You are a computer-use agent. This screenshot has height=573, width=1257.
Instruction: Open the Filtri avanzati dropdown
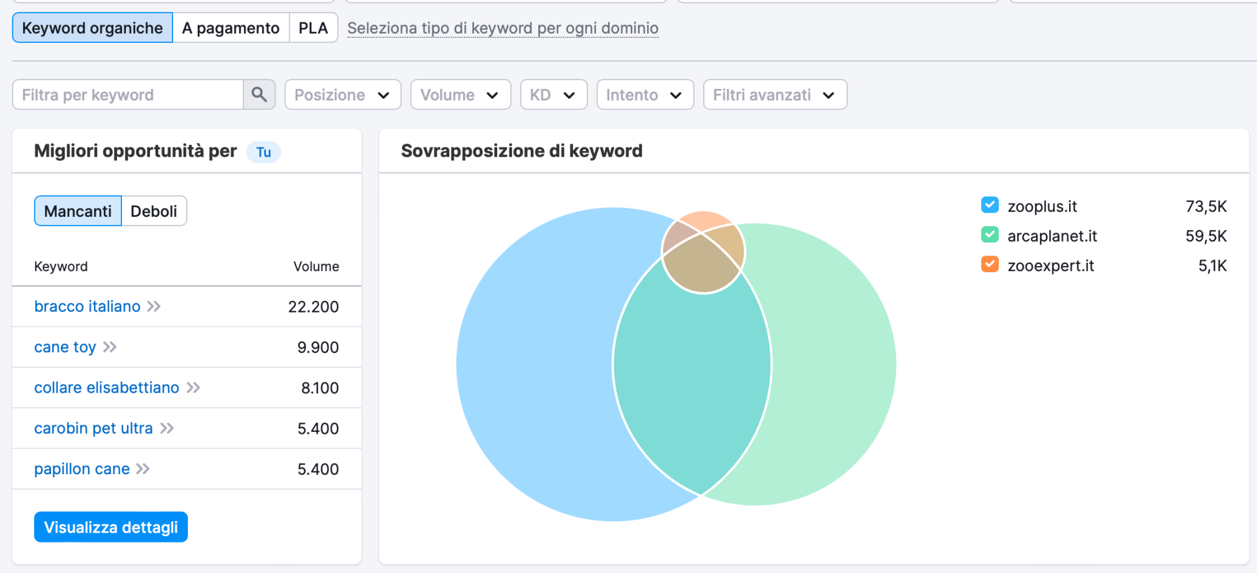tap(774, 94)
